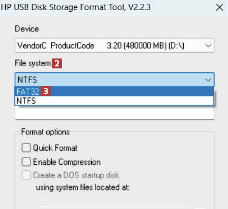Choose NTFS in the open dropdown list
The image size is (228, 209).
coord(26,101)
